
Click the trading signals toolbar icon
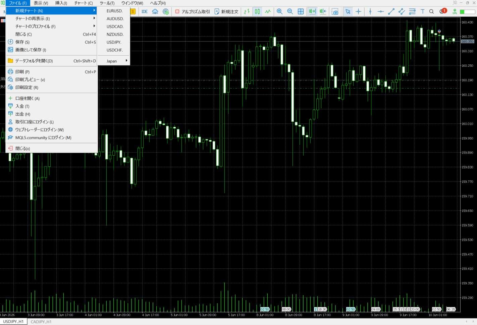pyautogui.click(x=166, y=11)
